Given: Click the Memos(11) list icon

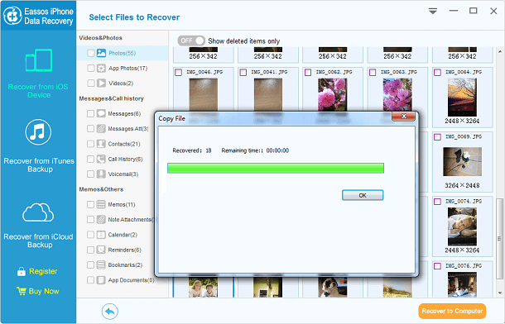Looking at the screenshot, I should point(101,204).
